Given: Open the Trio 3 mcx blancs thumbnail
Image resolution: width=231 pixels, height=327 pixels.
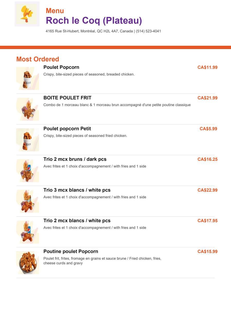Looking at the screenshot, I should point(28,201).
